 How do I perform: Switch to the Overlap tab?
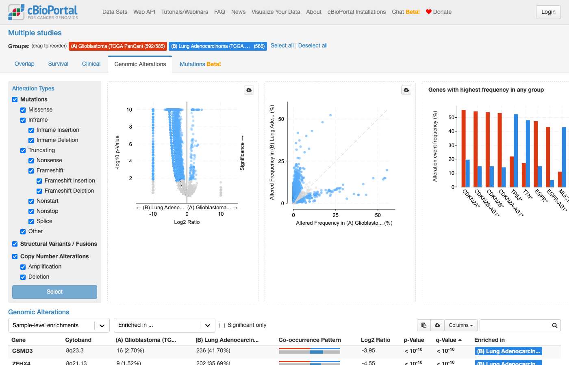point(24,64)
